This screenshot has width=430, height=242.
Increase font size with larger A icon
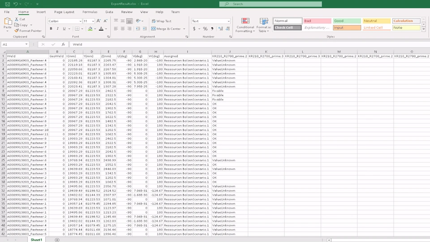point(99,21)
